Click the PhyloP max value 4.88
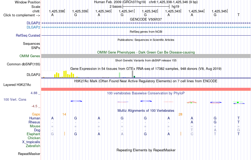The height and width of the screenshot is (160, 251). pyautogui.click(x=34, y=93)
